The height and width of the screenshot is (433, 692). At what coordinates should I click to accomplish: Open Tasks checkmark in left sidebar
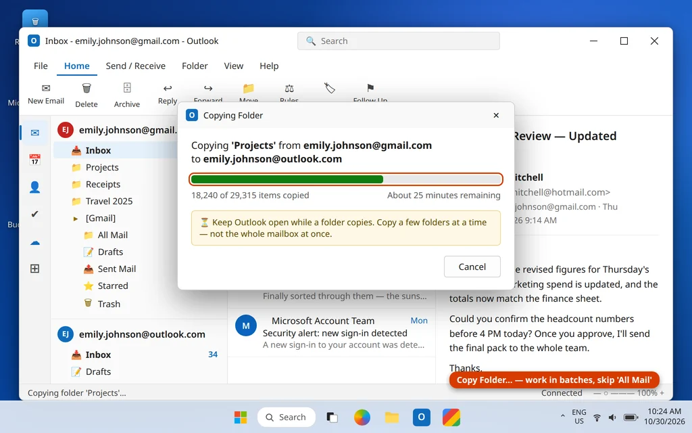pyautogui.click(x=35, y=214)
